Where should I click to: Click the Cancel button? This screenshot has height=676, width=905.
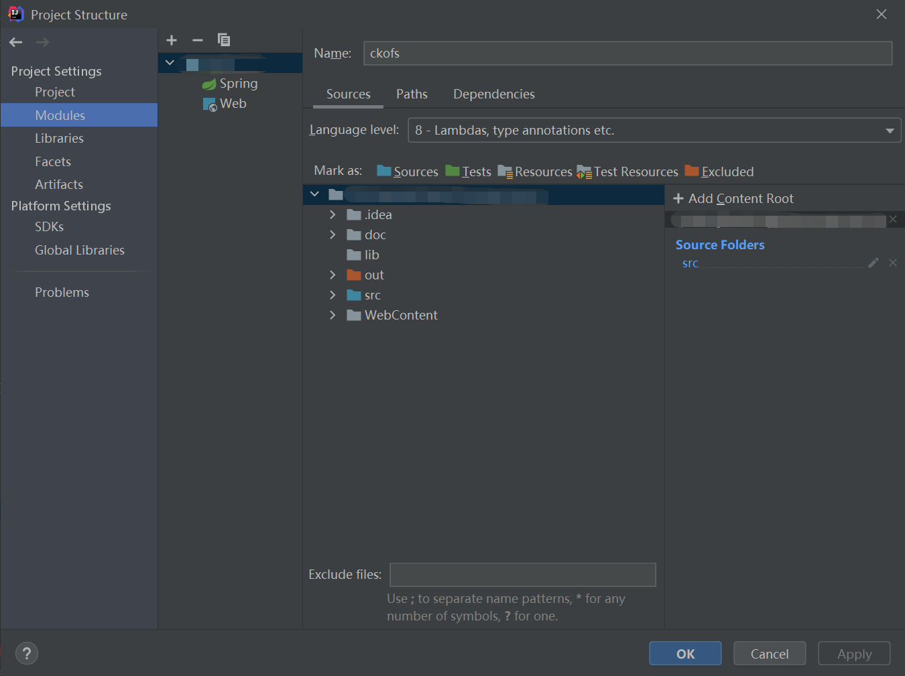click(770, 654)
